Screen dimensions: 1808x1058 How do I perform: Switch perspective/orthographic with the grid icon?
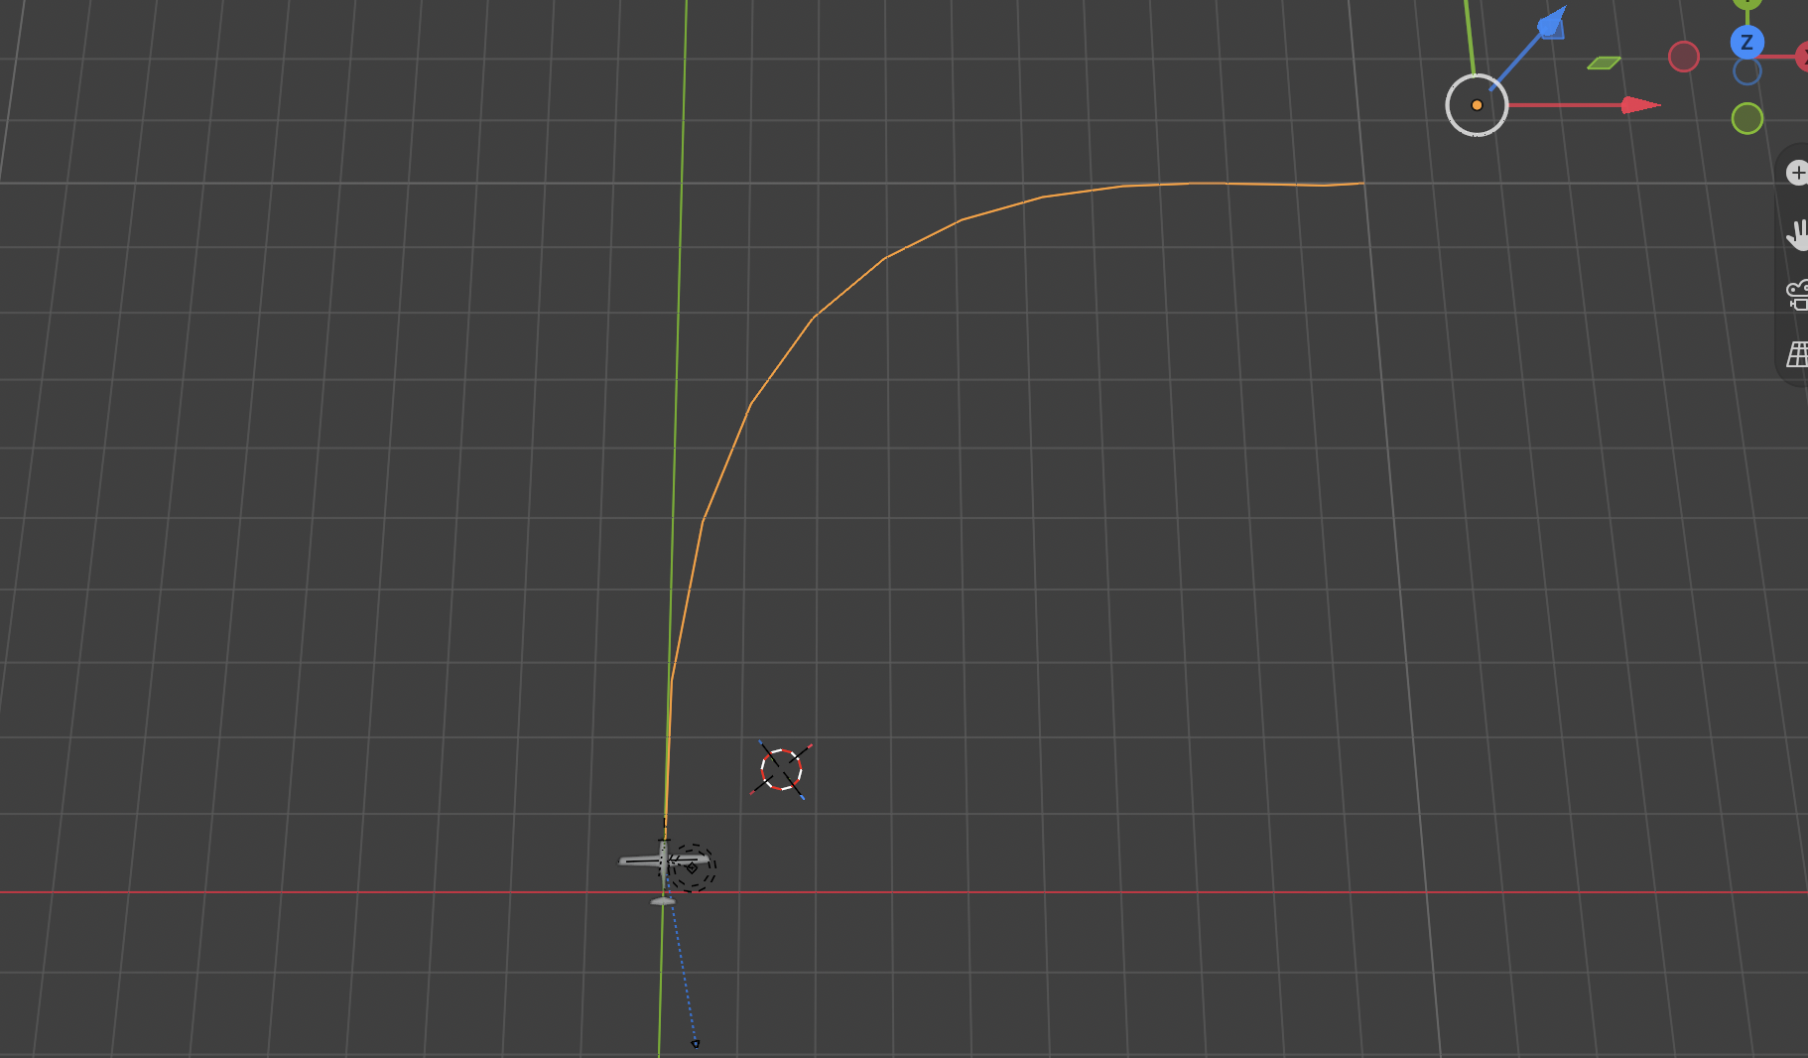coord(1797,354)
